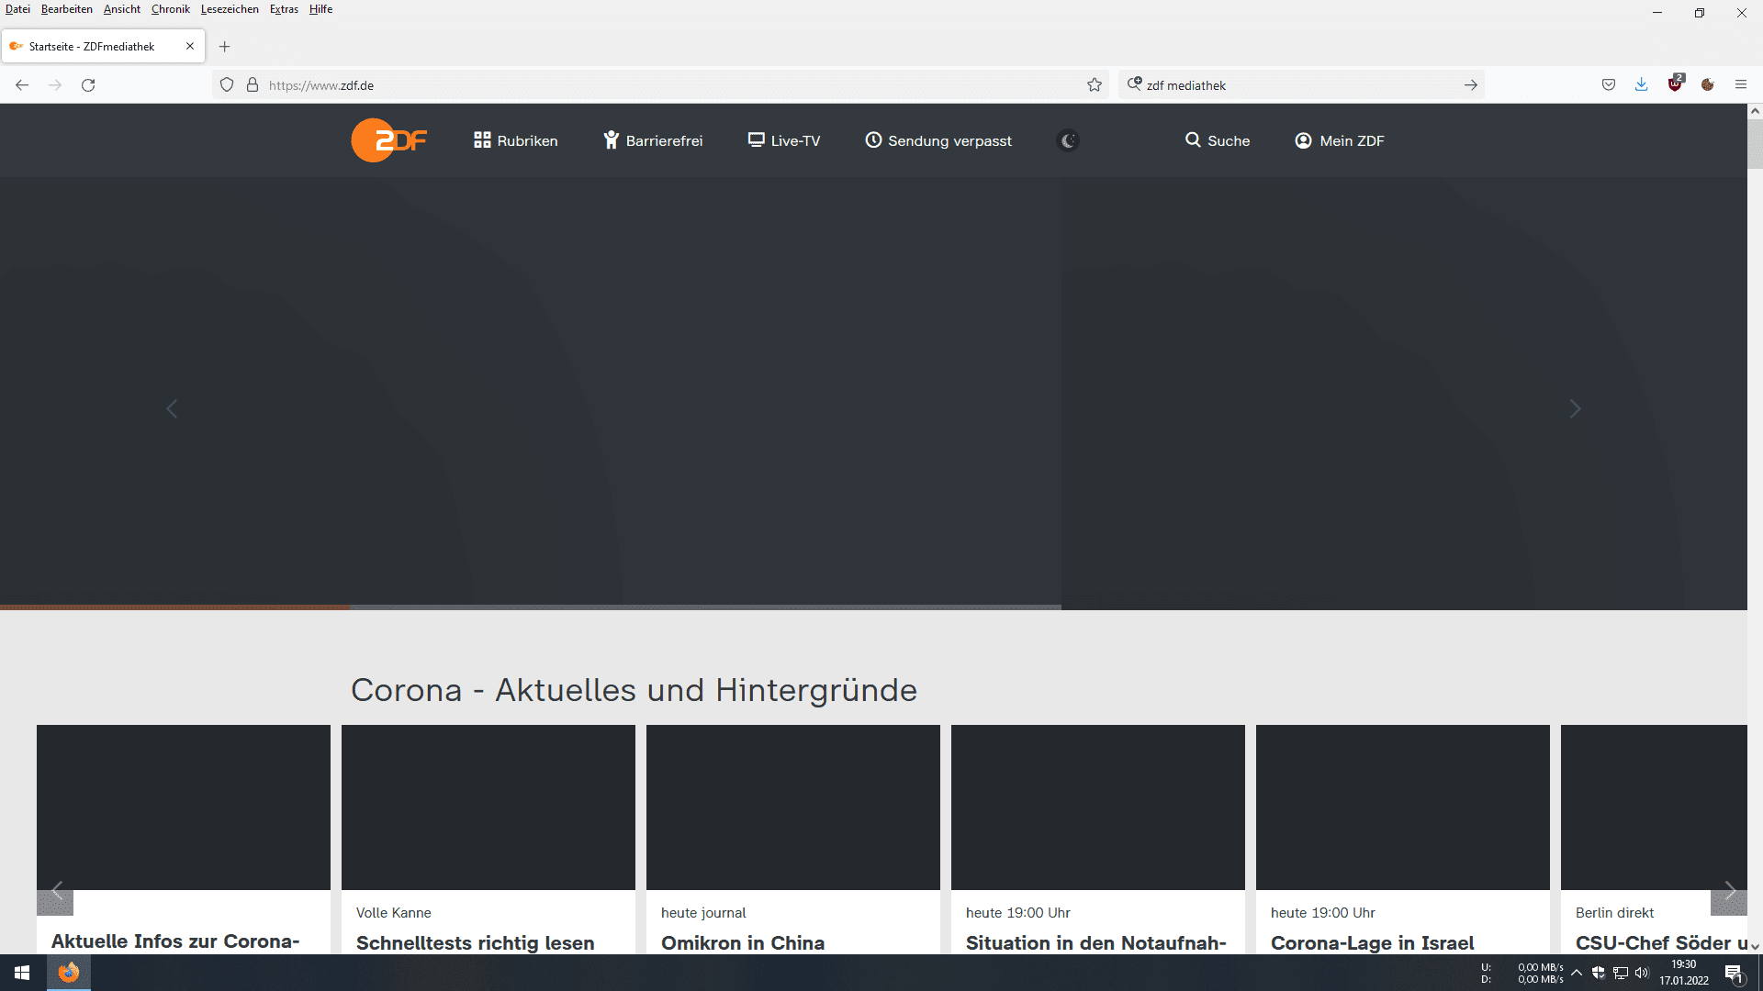Click the ZDF logo
The width and height of the screenshot is (1763, 991).
click(x=388, y=140)
